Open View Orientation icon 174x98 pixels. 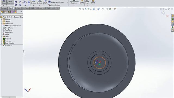[94, 9]
